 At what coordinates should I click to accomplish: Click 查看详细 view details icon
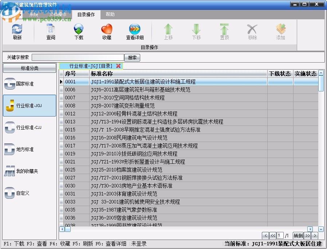point(135,31)
